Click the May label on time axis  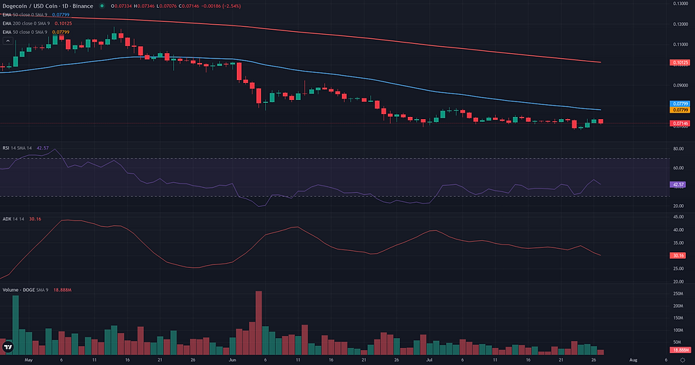(x=28, y=360)
